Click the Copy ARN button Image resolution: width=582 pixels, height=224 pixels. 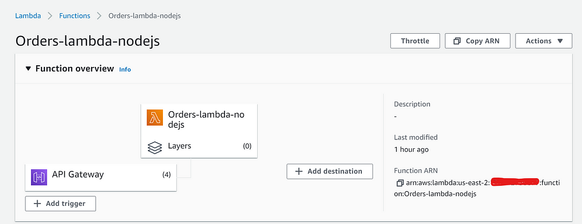click(x=478, y=41)
